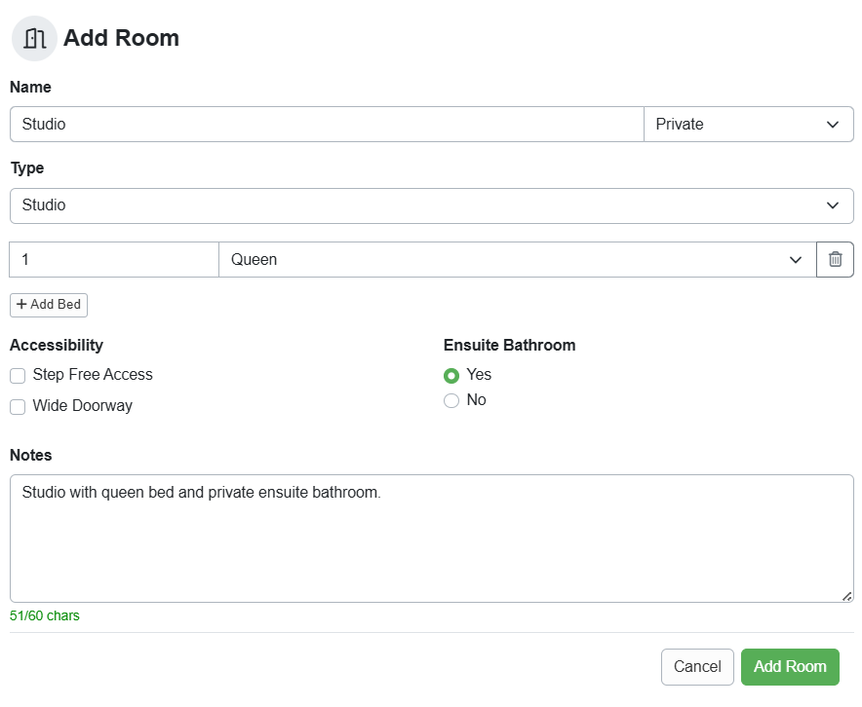The height and width of the screenshot is (707, 862).
Task: Enable the Wide Doorway checkbox
Action: 18,407
